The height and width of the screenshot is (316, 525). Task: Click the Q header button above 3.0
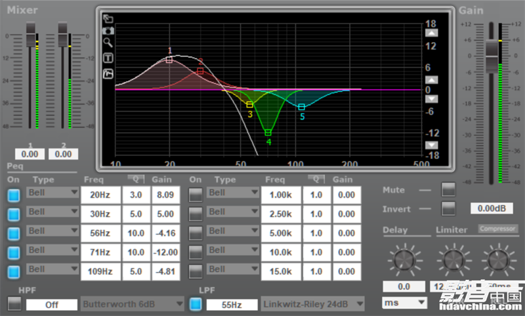coord(135,179)
